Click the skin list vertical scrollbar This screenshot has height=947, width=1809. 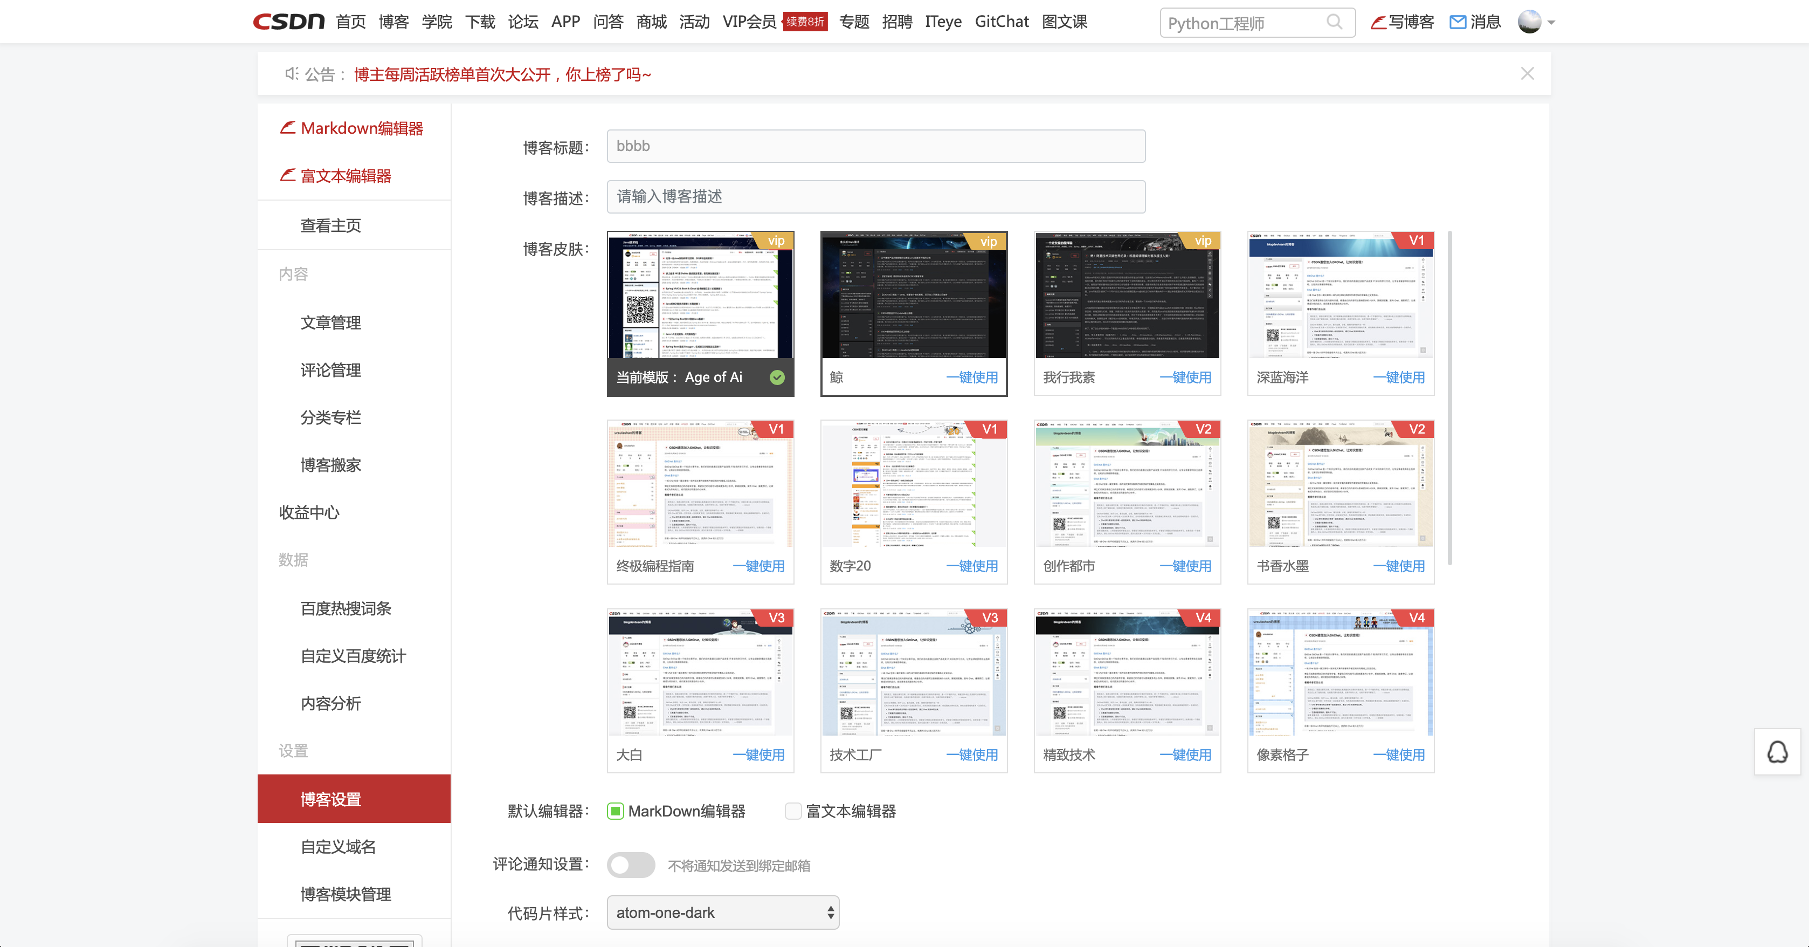click(x=1449, y=397)
